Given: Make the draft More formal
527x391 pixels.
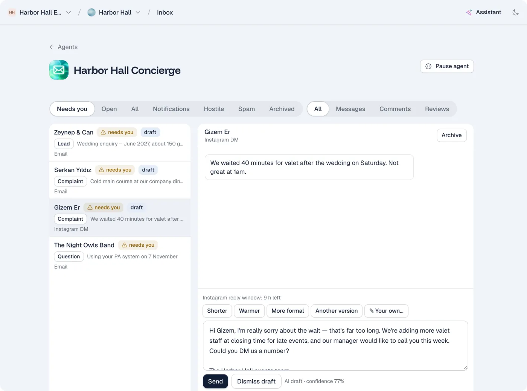Looking at the screenshot, I should [288, 311].
